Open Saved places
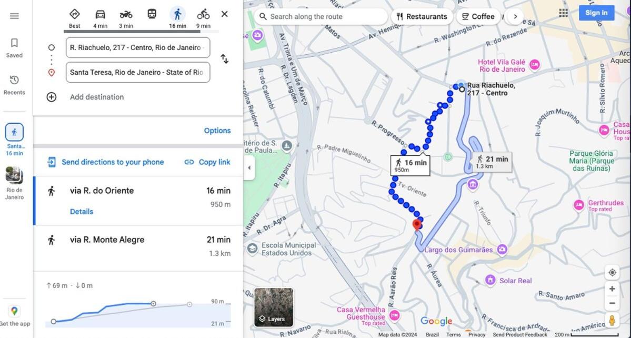This screenshot has height=338, width=631. [14, 48]
